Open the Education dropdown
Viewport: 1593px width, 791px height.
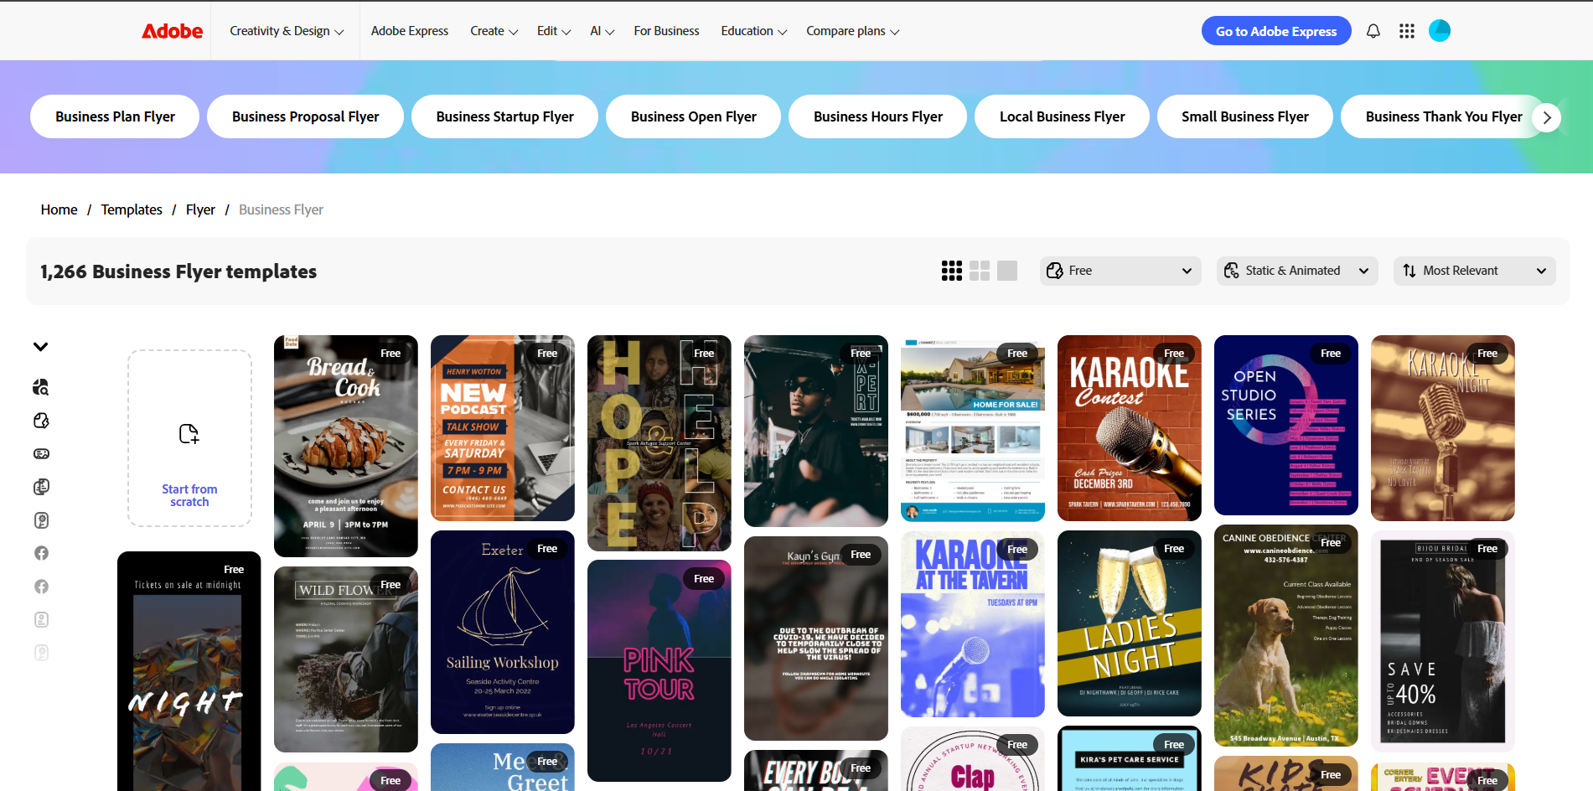[753, 31]
